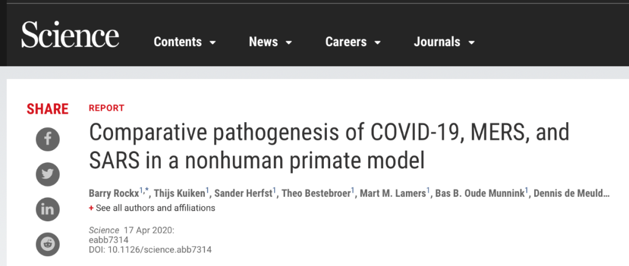Share article on LinkedIn
Viewport: 629px width, 266px height.
tap(48, 210)
